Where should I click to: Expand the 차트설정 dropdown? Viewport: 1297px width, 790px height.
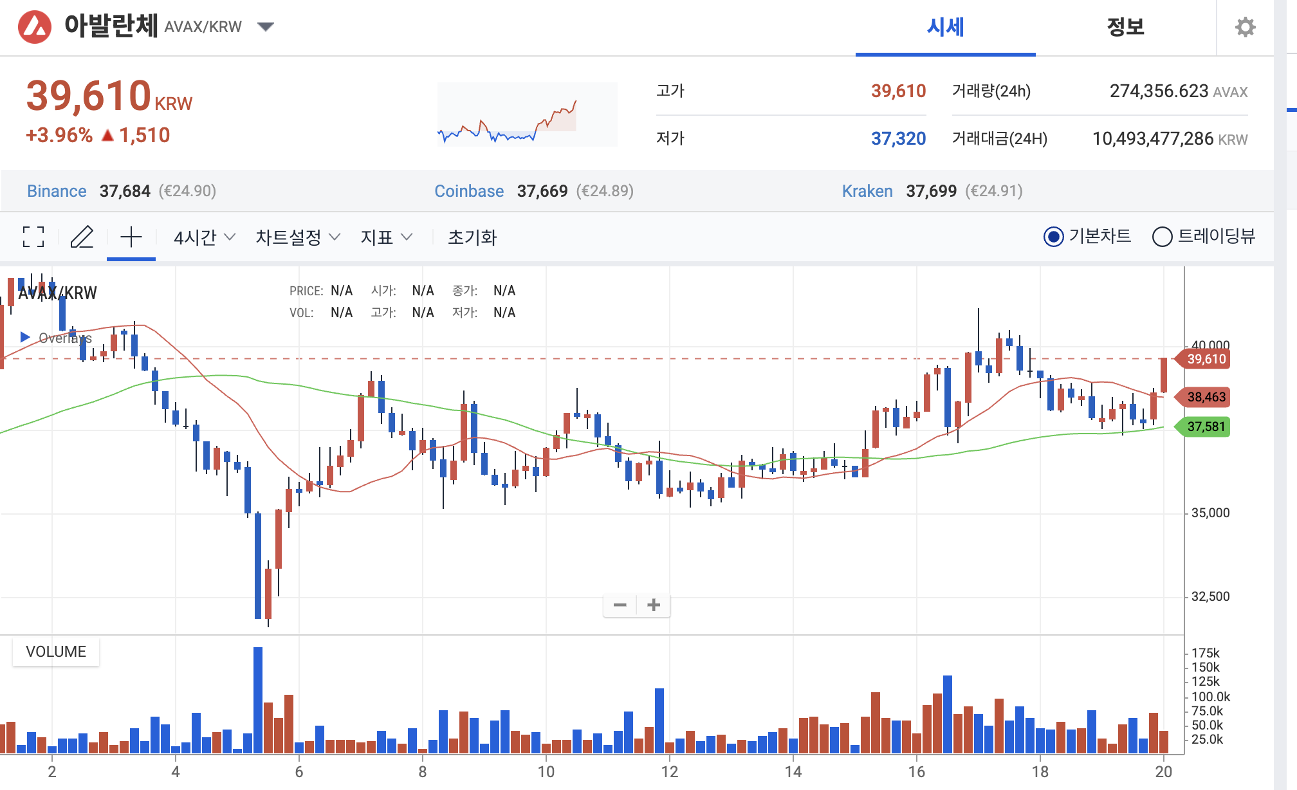pos(297,237)
